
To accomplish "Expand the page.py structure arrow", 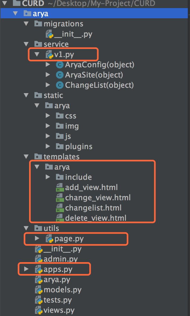I will [x=37, y=238].
